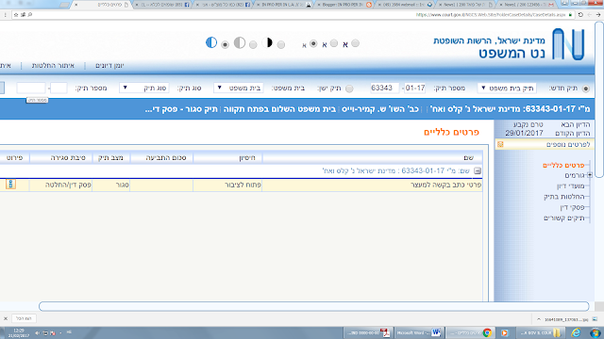
Task: Click the URL in the address bar
Action: pyautogui.click(x=491, y=15)
